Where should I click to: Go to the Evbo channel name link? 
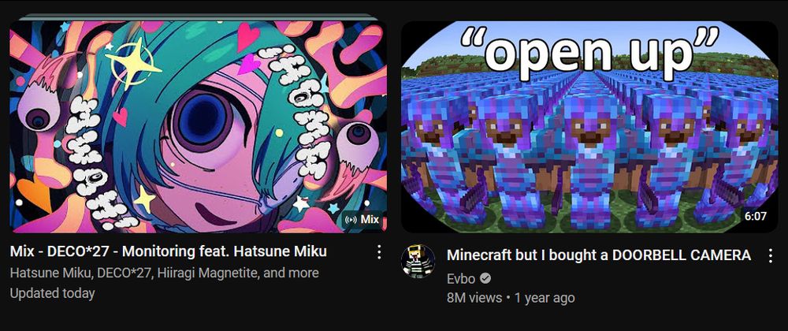tap(461, 278)
